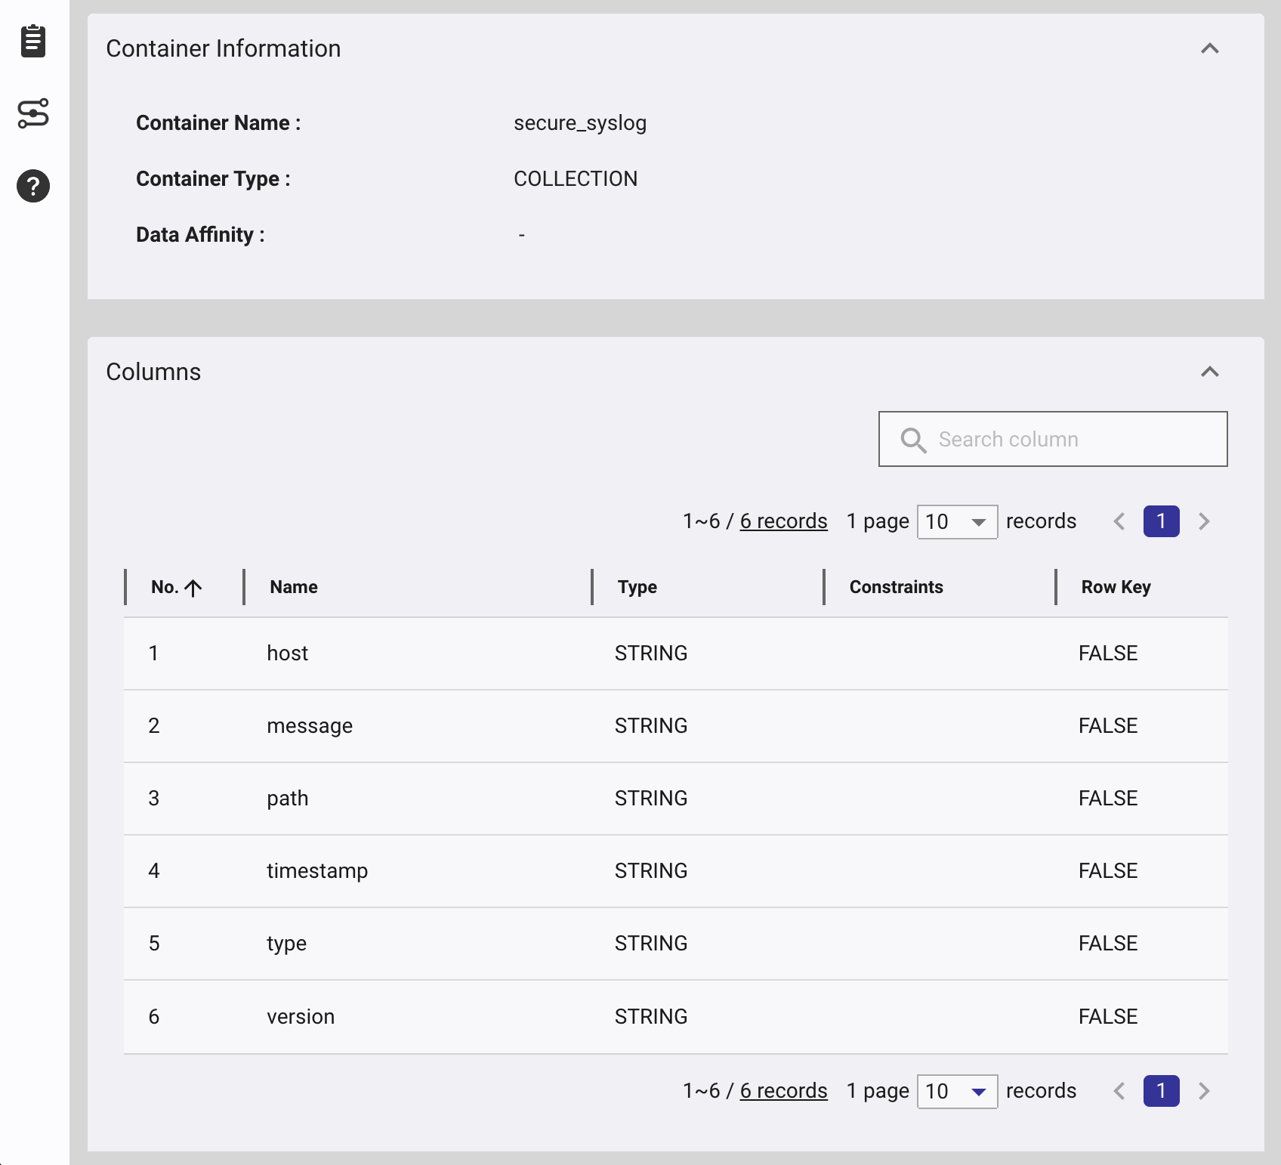Select page 1 button in top pagination
The width and height of the screenshot is (1281, 1165).
[x=1161, y=521]
